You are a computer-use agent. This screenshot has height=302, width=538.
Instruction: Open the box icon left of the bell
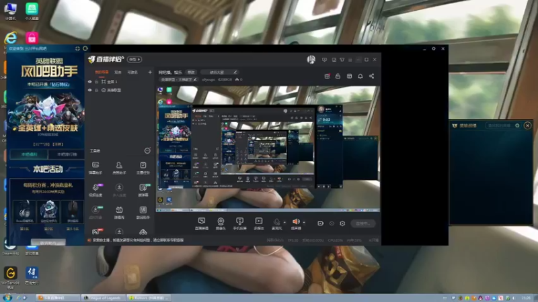[349, 76]
